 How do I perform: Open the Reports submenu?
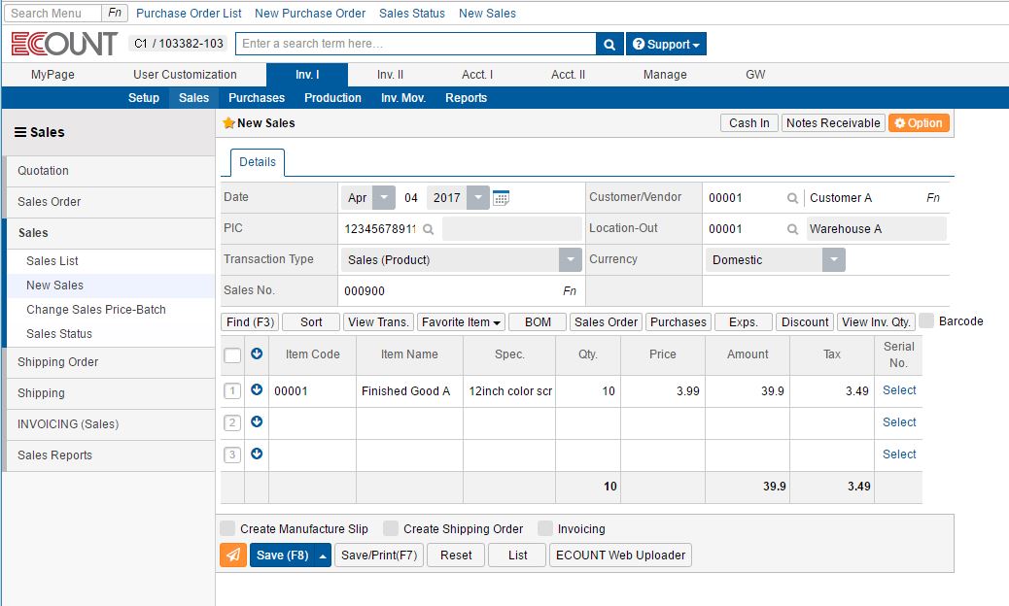pos(466,98)
